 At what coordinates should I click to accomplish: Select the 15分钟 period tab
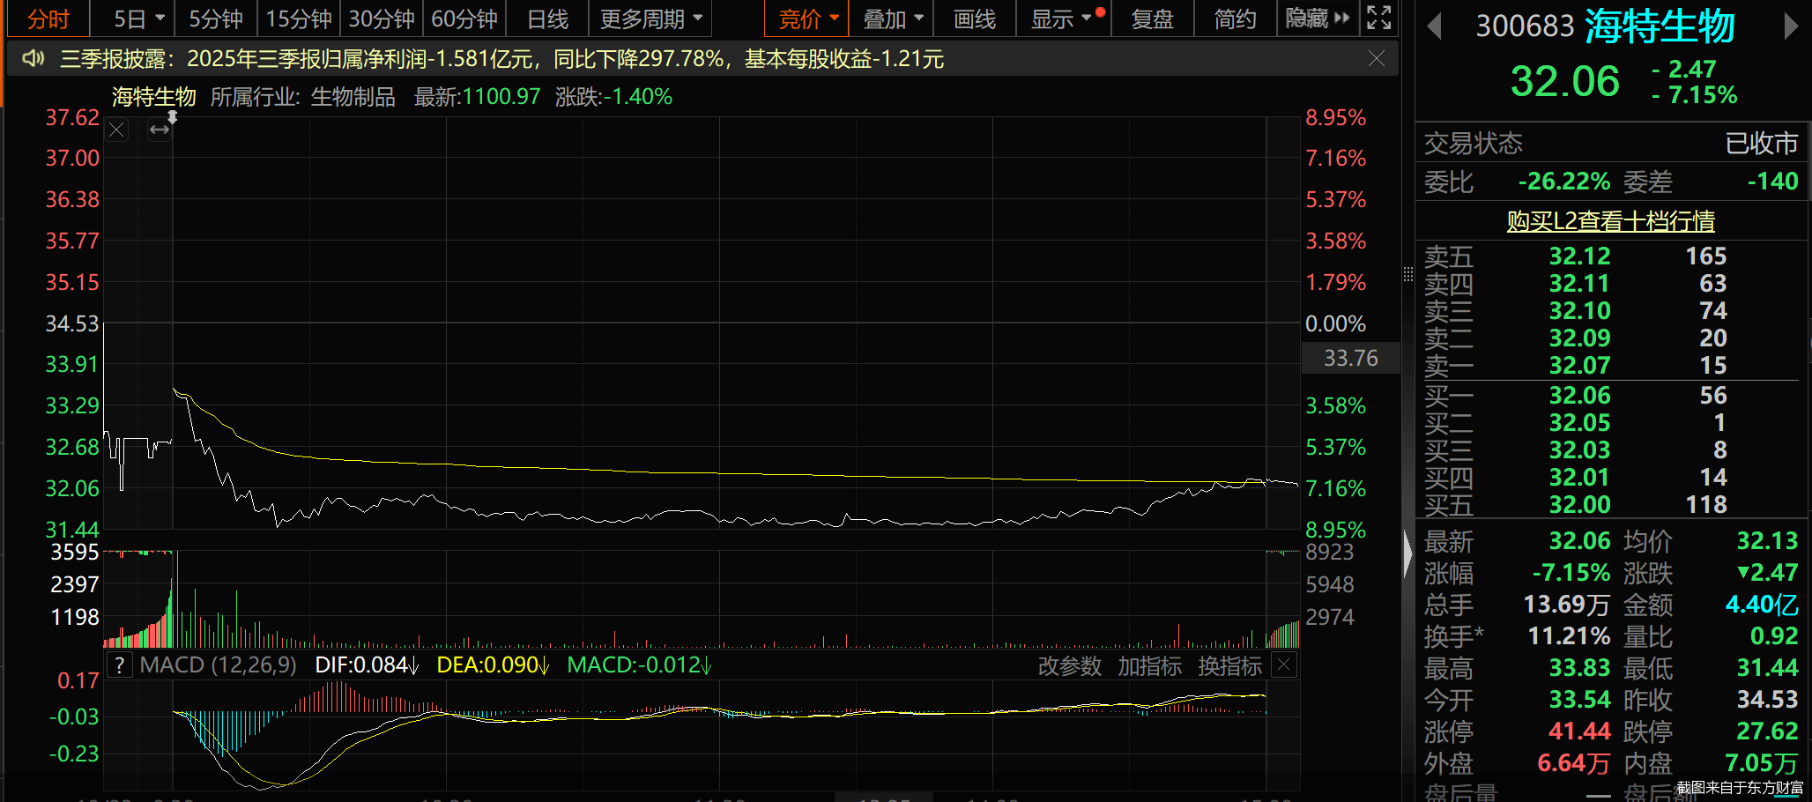coord(299,19)
